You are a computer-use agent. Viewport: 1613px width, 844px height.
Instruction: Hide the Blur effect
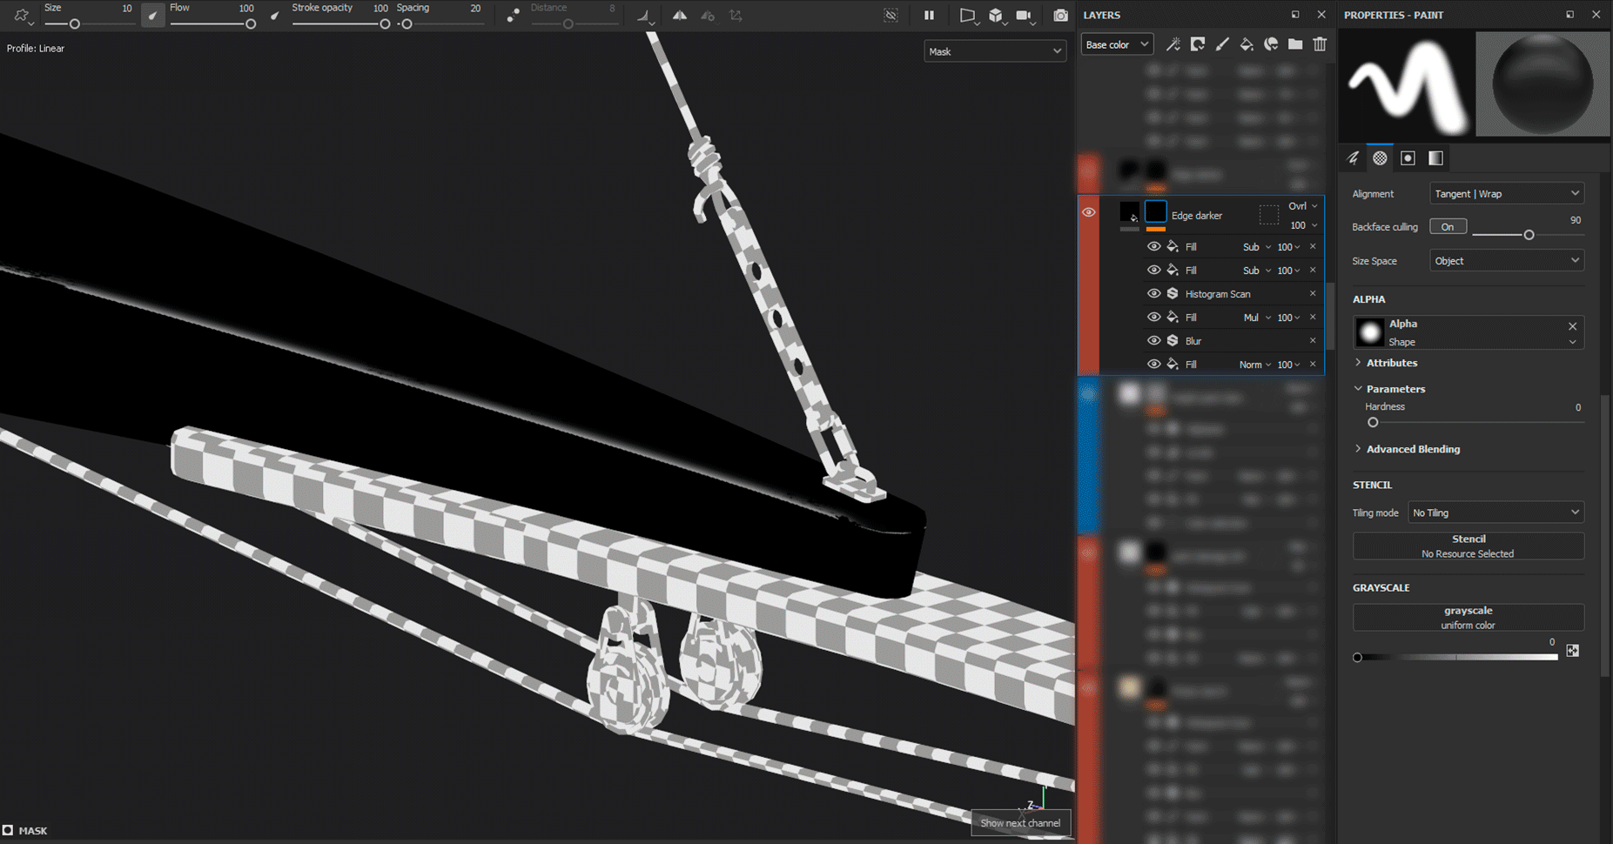tap(1153, 341)
